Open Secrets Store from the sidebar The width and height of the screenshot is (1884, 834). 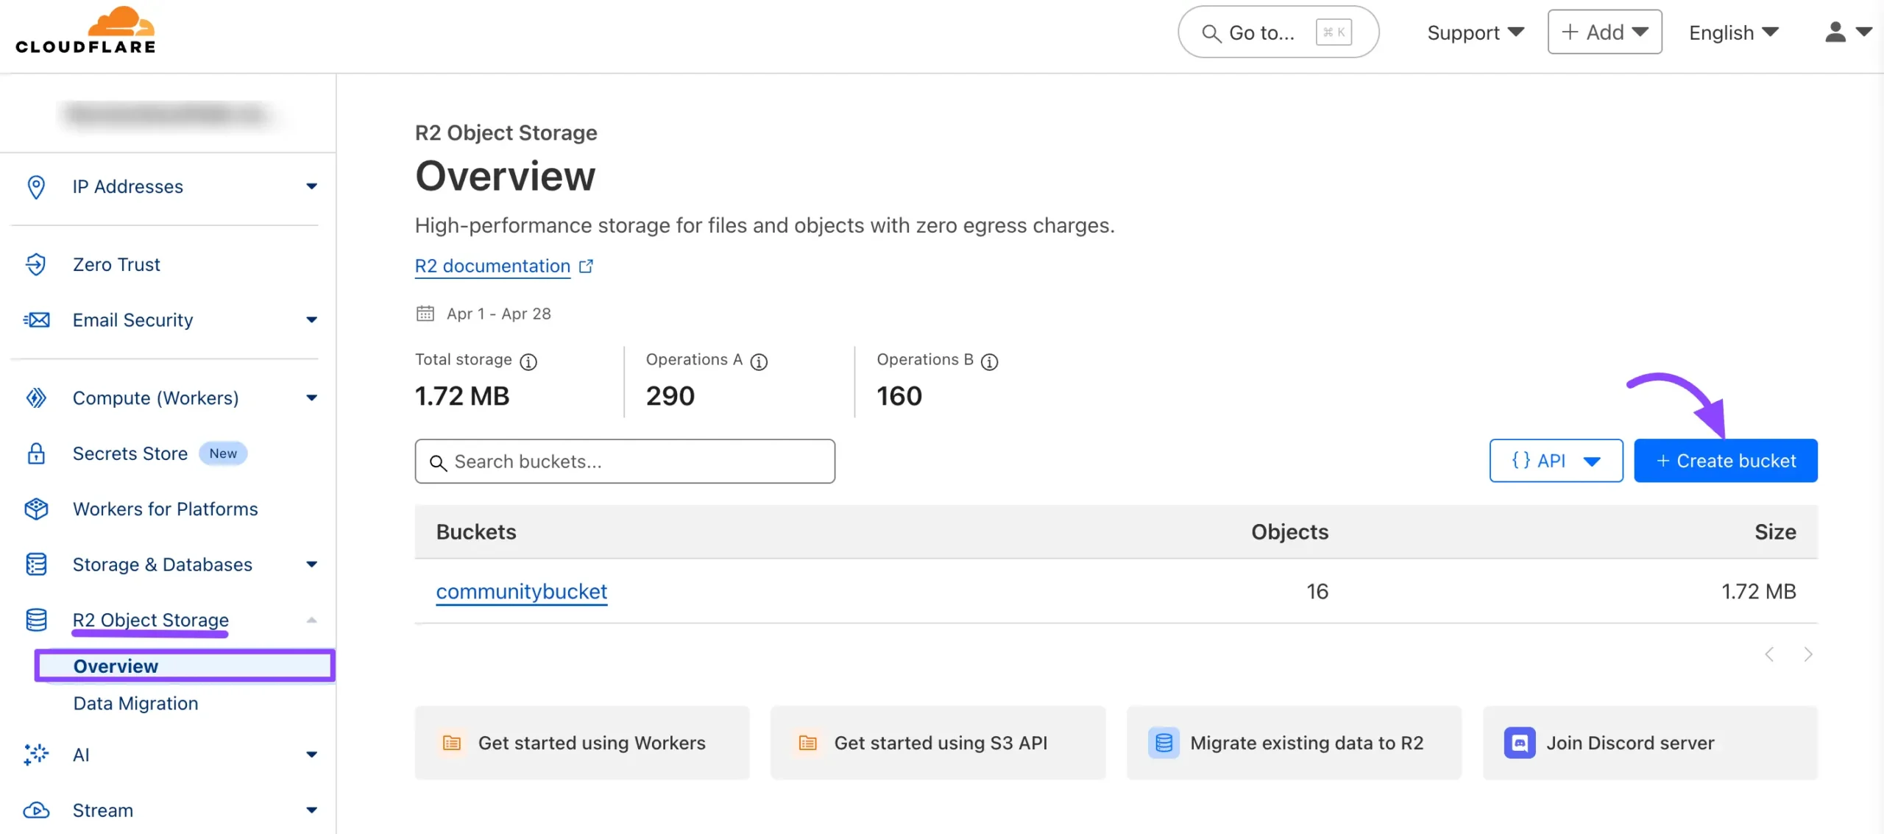(x=130, y=453)
